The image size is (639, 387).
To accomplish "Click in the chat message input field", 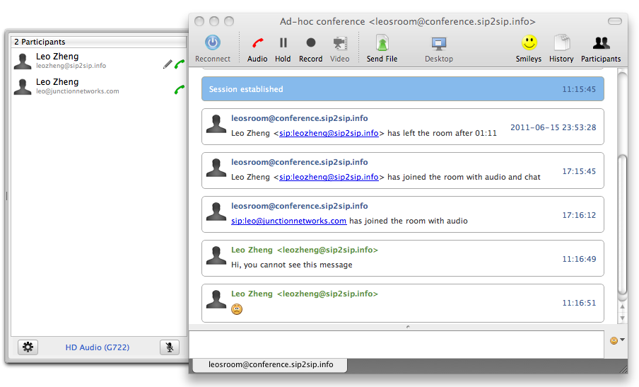I will click(396, 344).
